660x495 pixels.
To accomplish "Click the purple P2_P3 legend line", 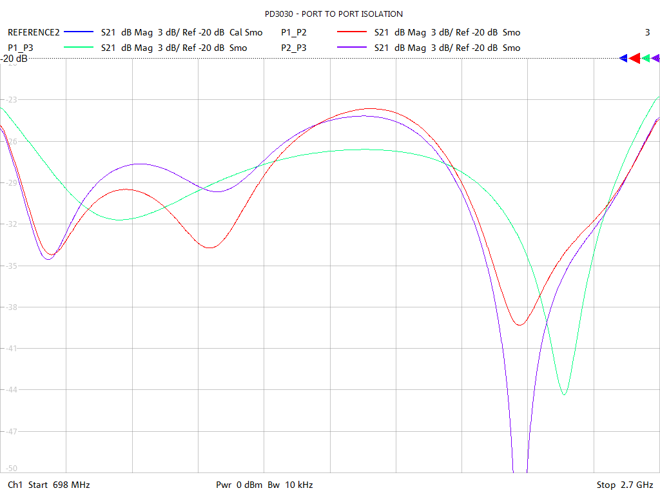I will 352,48.
